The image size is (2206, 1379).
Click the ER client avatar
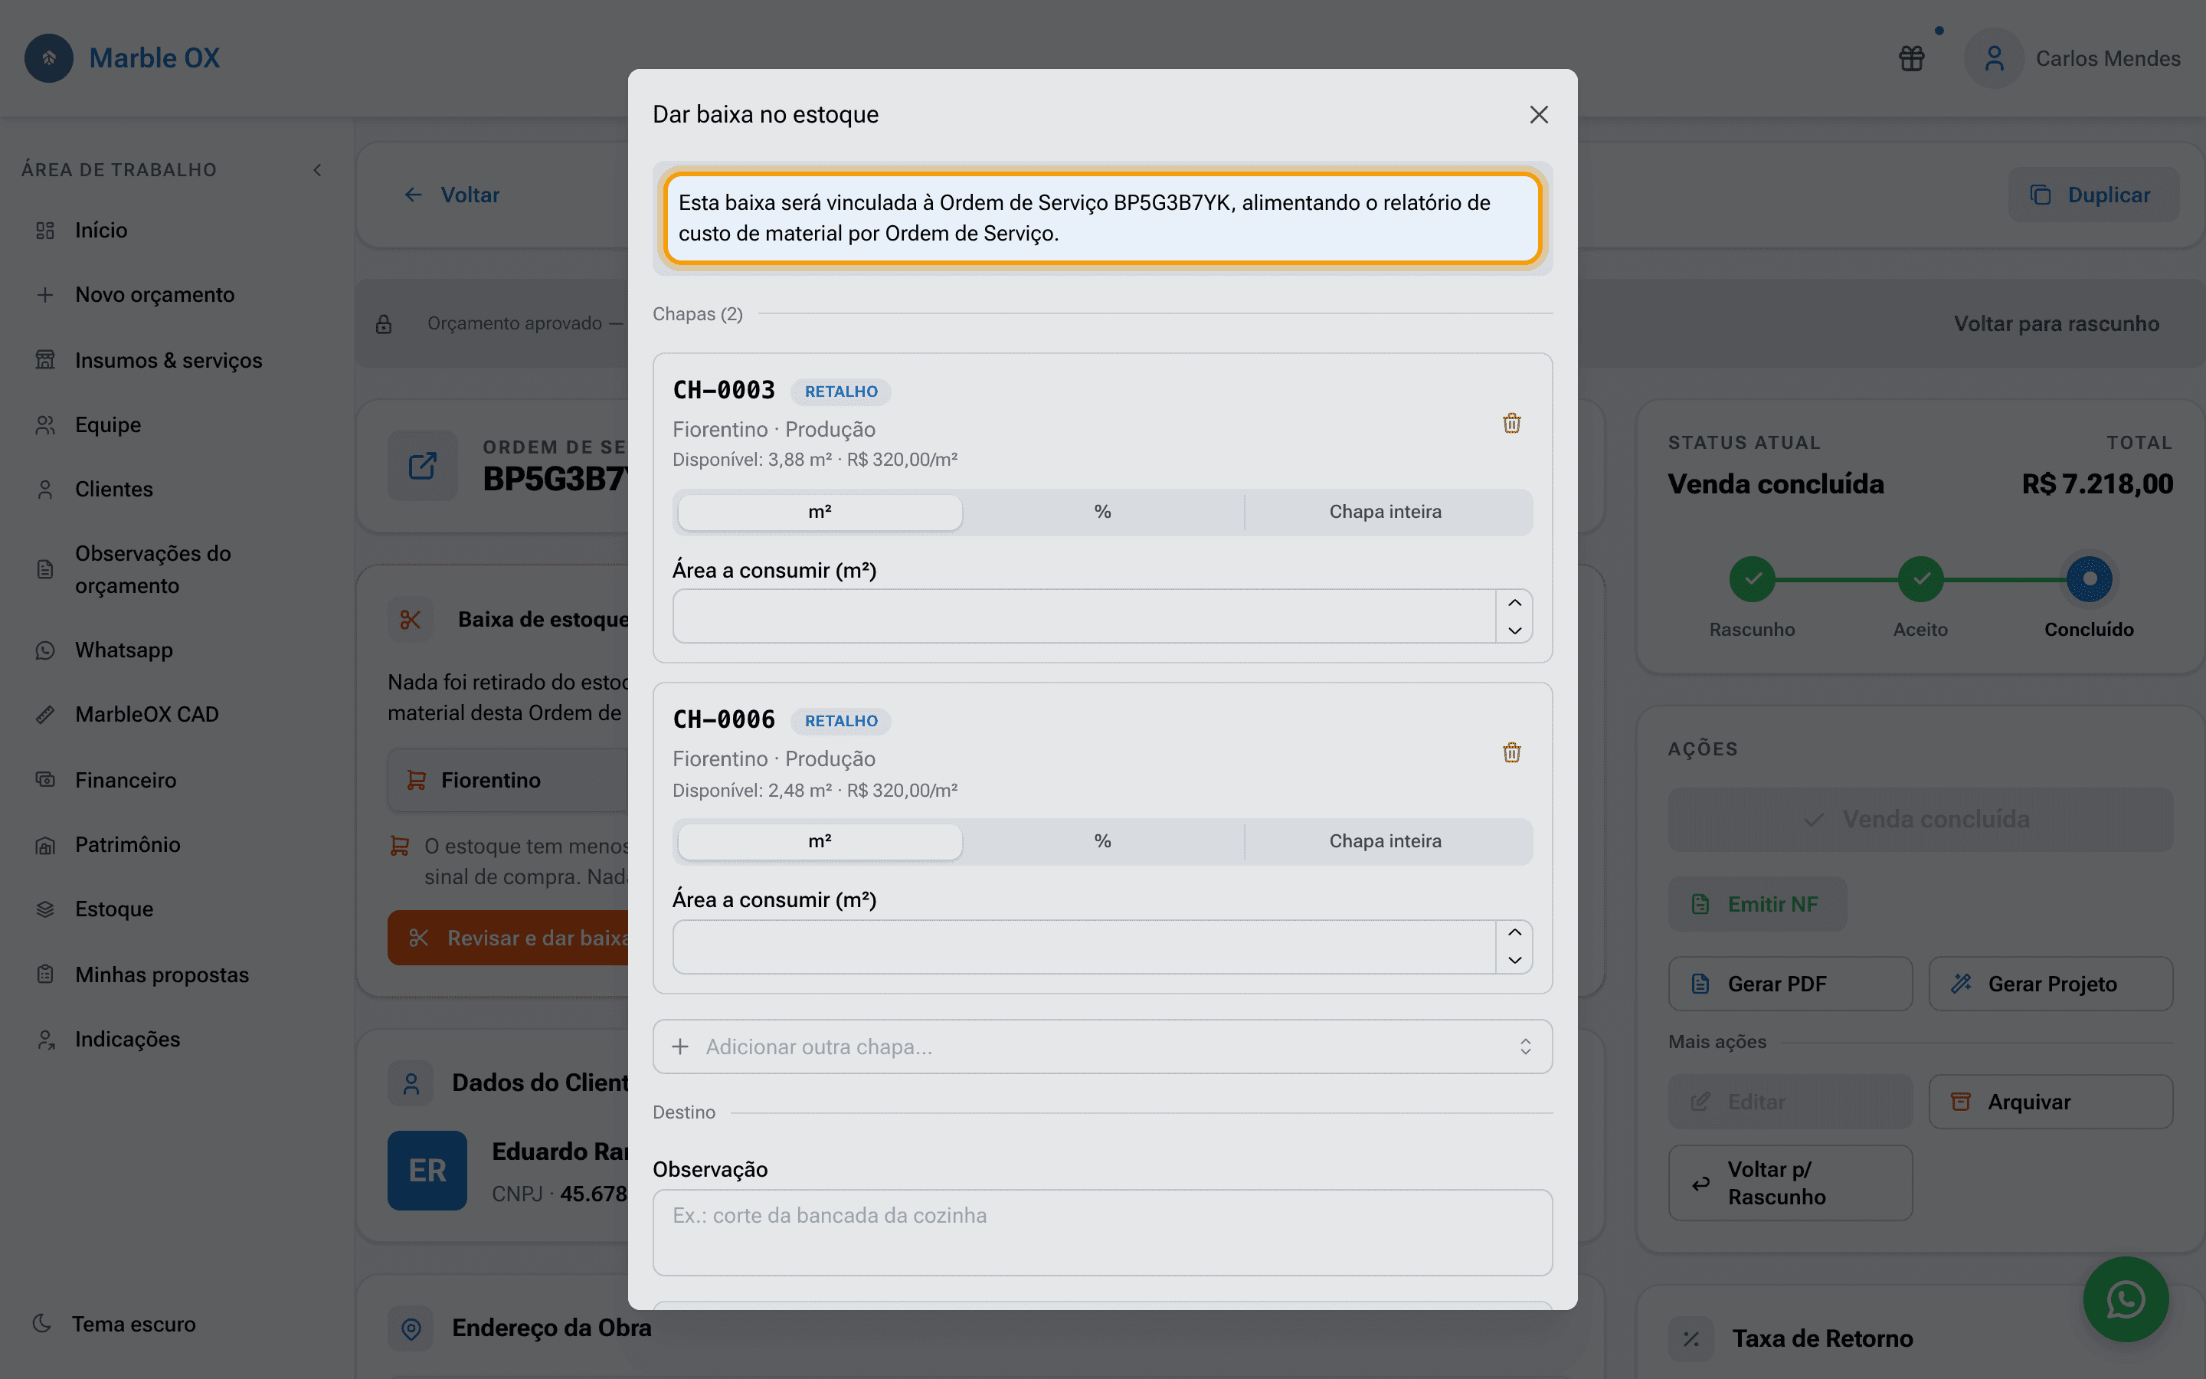(x=427, y=1170)
